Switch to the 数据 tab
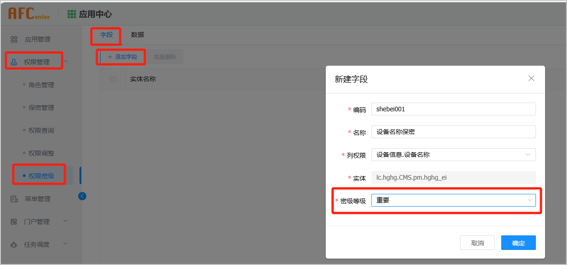 [137, 35]
